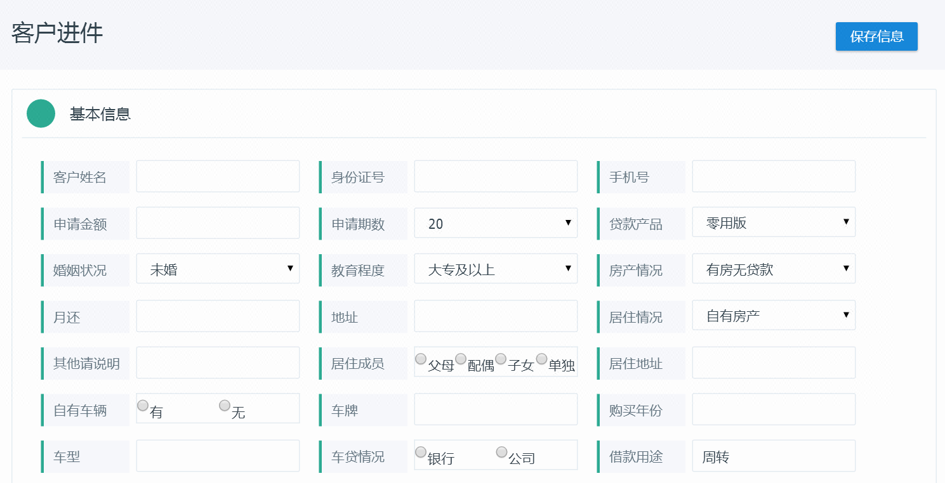
Task: Click the 手机号 input field
Action: [x=774, y=176]
